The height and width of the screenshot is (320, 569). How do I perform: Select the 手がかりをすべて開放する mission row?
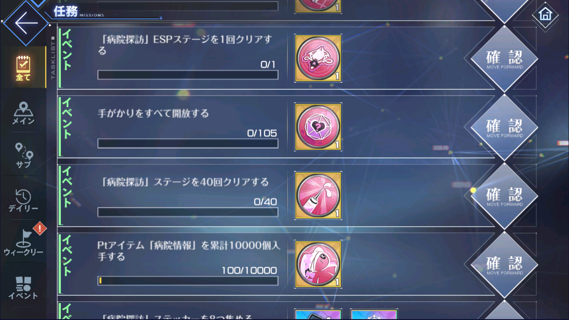point(276,127)
